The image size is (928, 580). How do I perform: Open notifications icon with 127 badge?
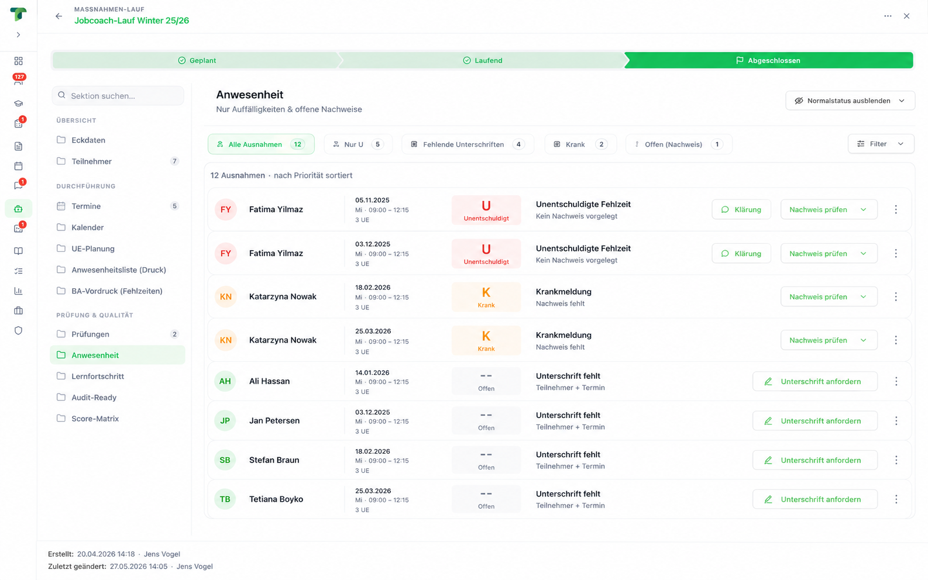coord(18,81)
